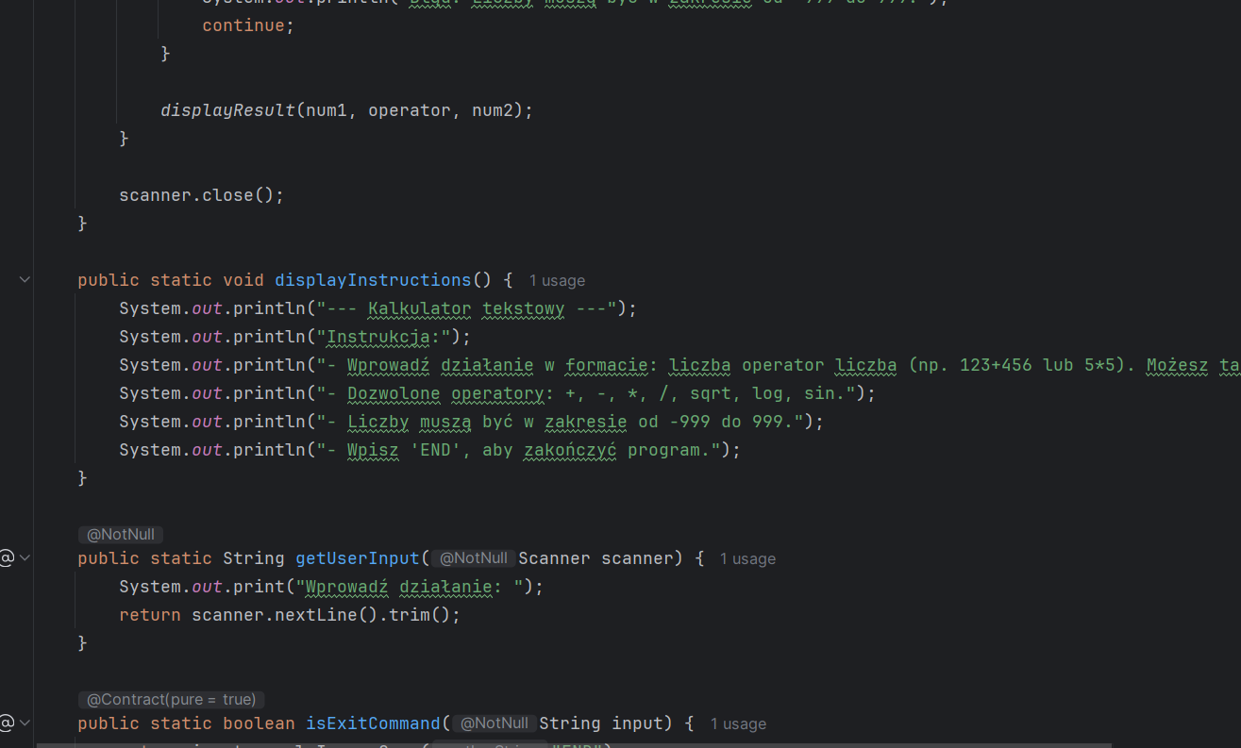This screenshot has height=748, width=1241.
Task: Click the 'boolean' keyword
Action: click(259, 723)
